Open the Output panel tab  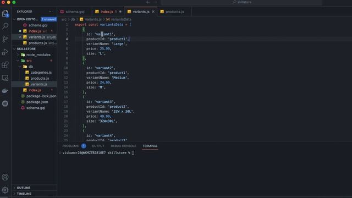[x=98, y=146]
